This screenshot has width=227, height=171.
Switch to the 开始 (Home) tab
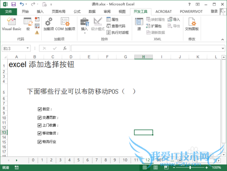[x=25, y=11]
